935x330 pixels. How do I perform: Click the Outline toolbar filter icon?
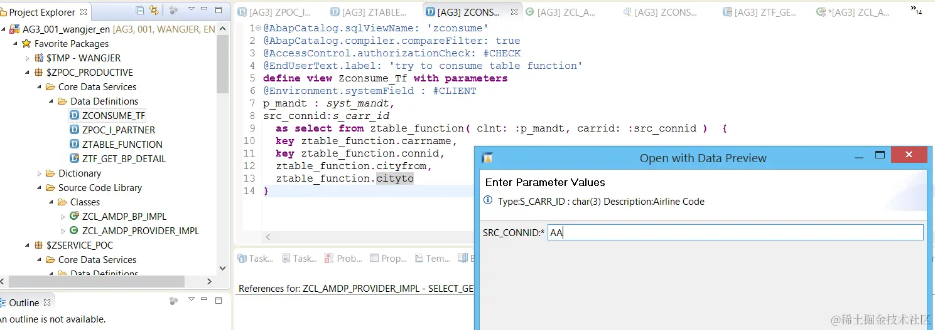[x=174, y=301]
